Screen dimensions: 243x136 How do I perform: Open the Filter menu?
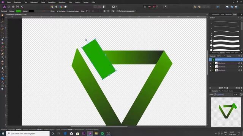coord(70,2)
